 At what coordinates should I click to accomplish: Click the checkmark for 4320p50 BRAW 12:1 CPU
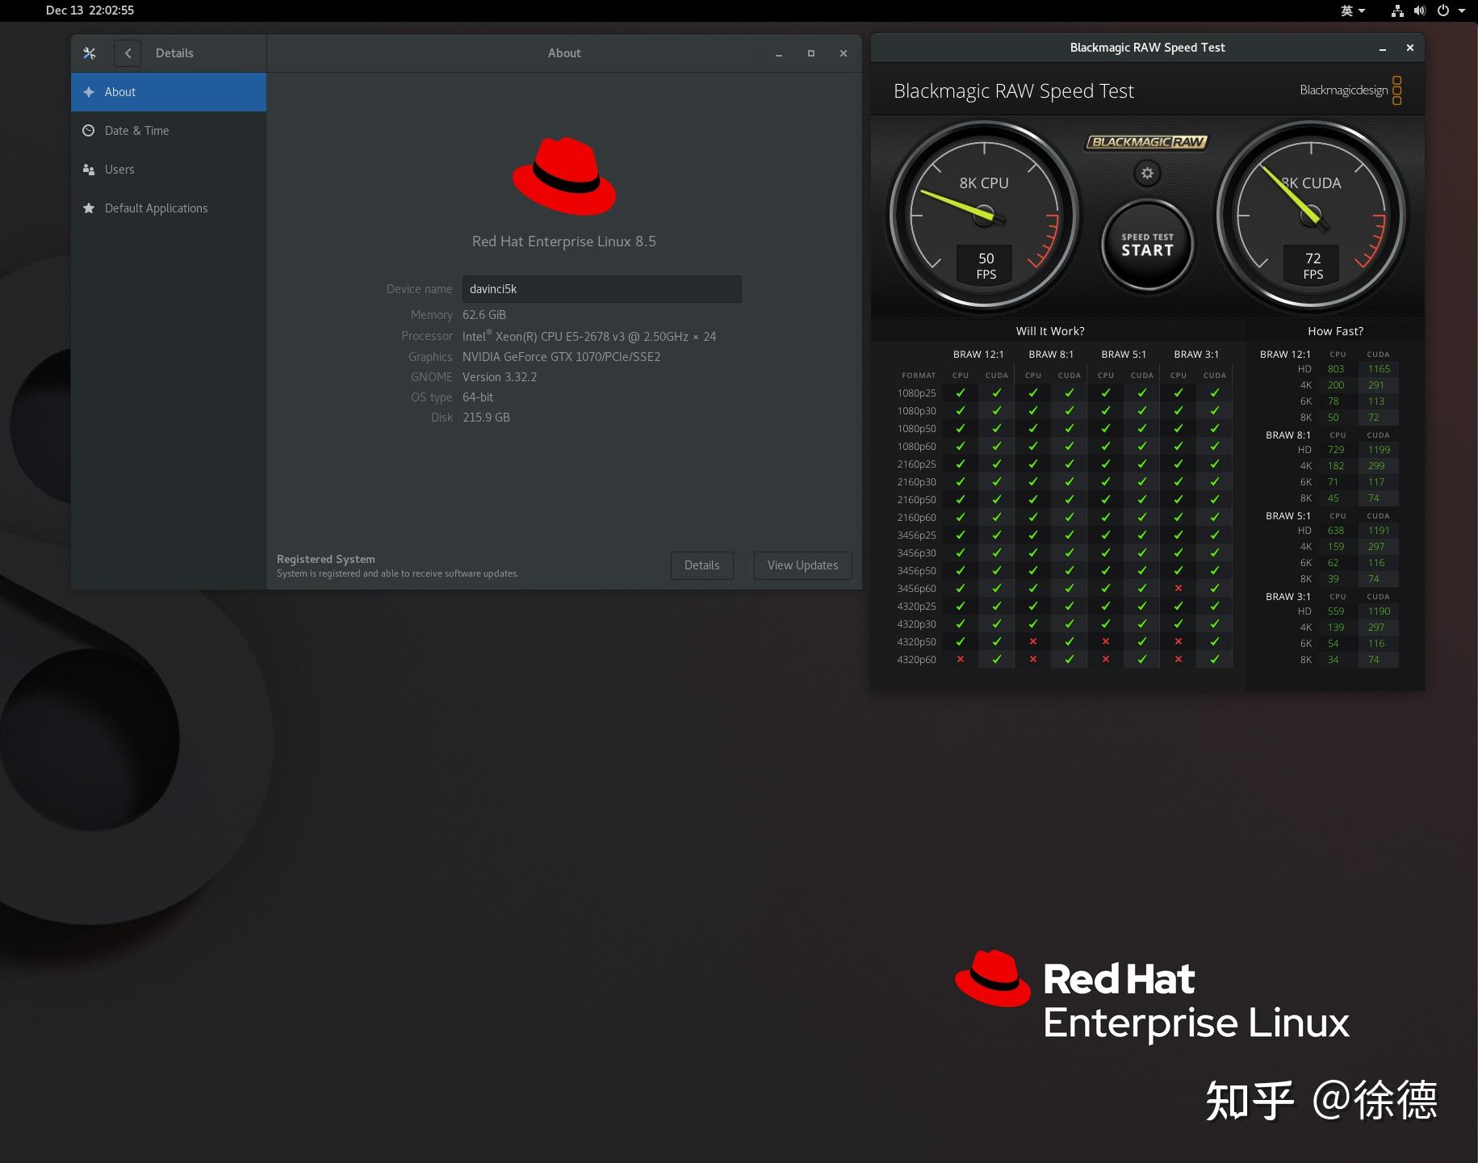961,642
